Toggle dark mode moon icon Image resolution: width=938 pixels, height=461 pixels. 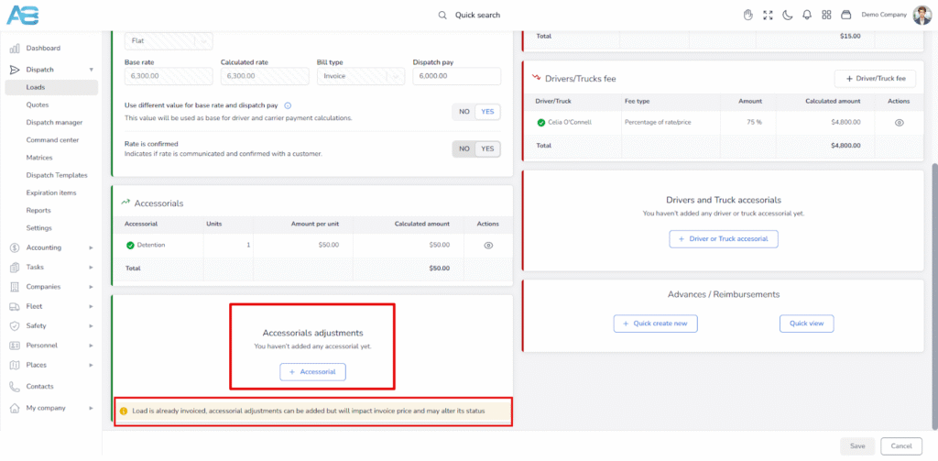tap(787, 15)
